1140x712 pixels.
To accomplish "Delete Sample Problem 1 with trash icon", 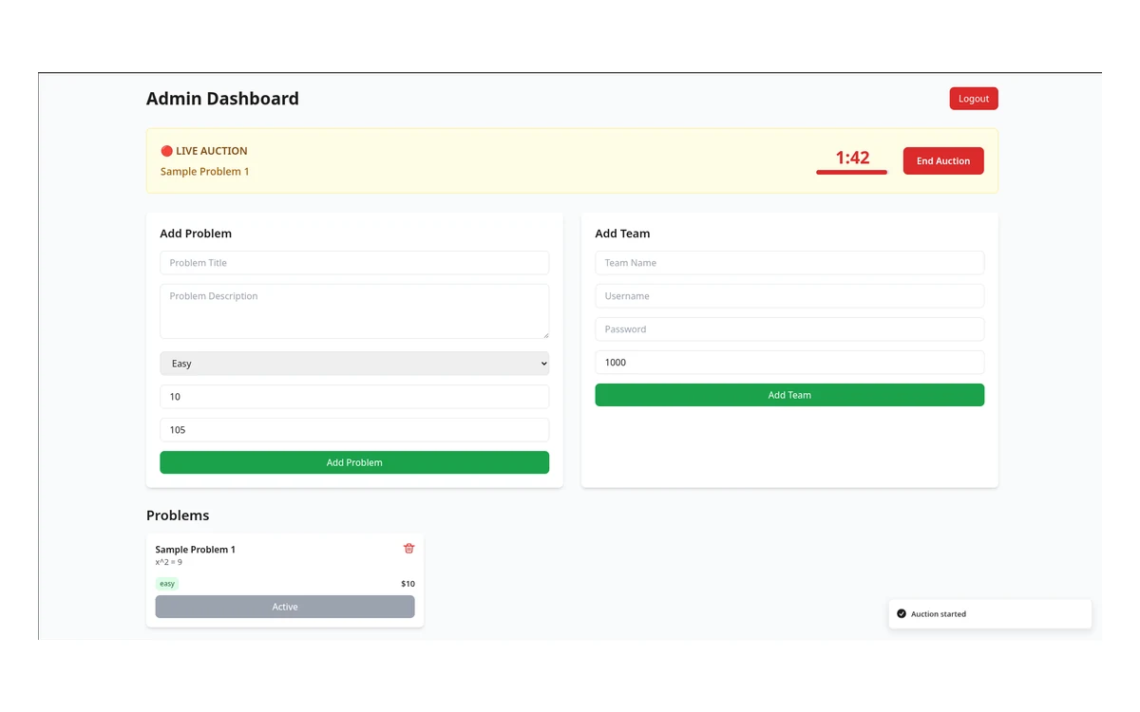I will (408, 549).
